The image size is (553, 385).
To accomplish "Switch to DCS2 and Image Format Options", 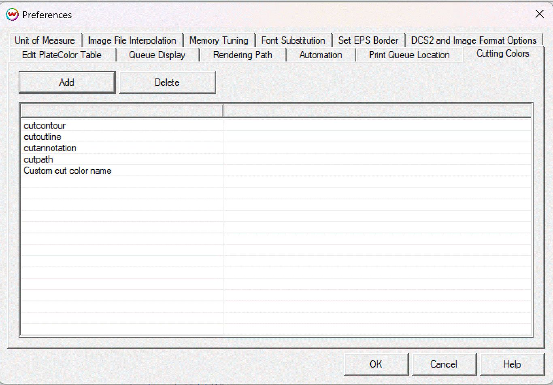I will 474,40.
